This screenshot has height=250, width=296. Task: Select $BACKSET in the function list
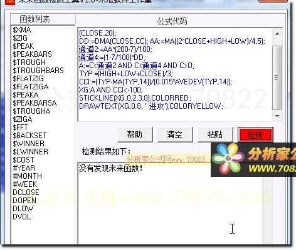click(29, 136)
